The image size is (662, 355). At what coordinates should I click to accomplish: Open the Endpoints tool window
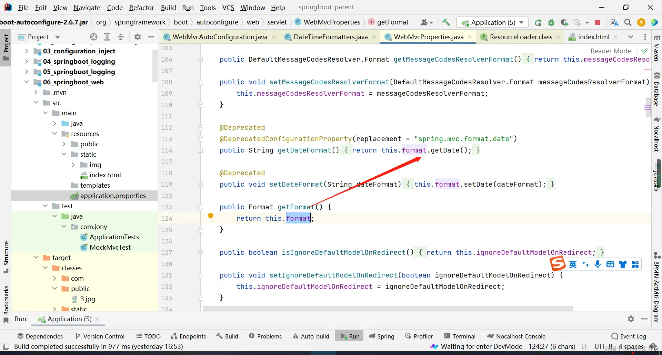(x=188, y=336)
